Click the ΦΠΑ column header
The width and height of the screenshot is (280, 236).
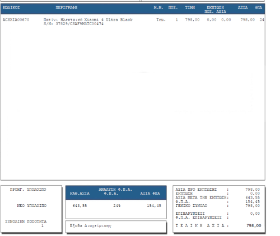tap(258, 8)
